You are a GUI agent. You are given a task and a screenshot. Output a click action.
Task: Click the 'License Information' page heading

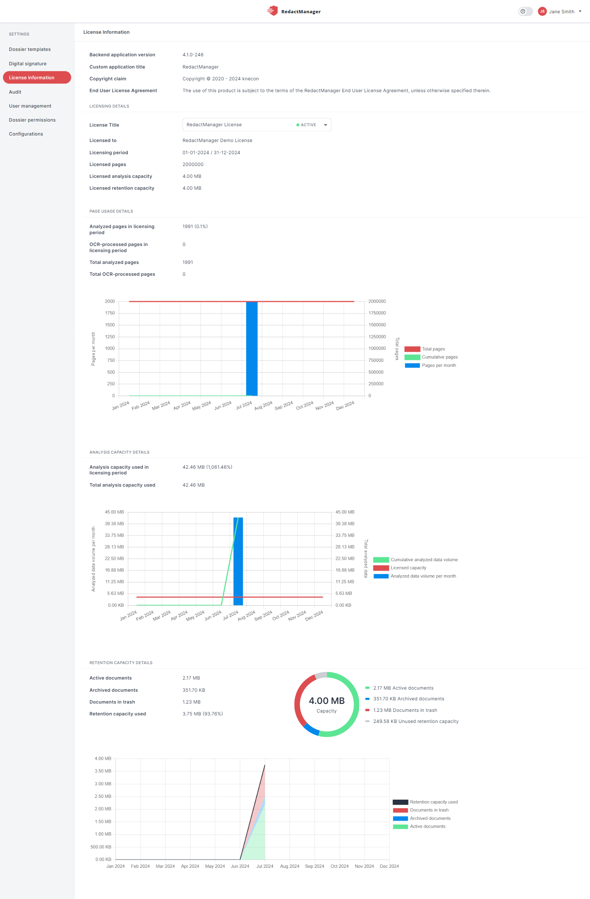[x=107, y=32]
